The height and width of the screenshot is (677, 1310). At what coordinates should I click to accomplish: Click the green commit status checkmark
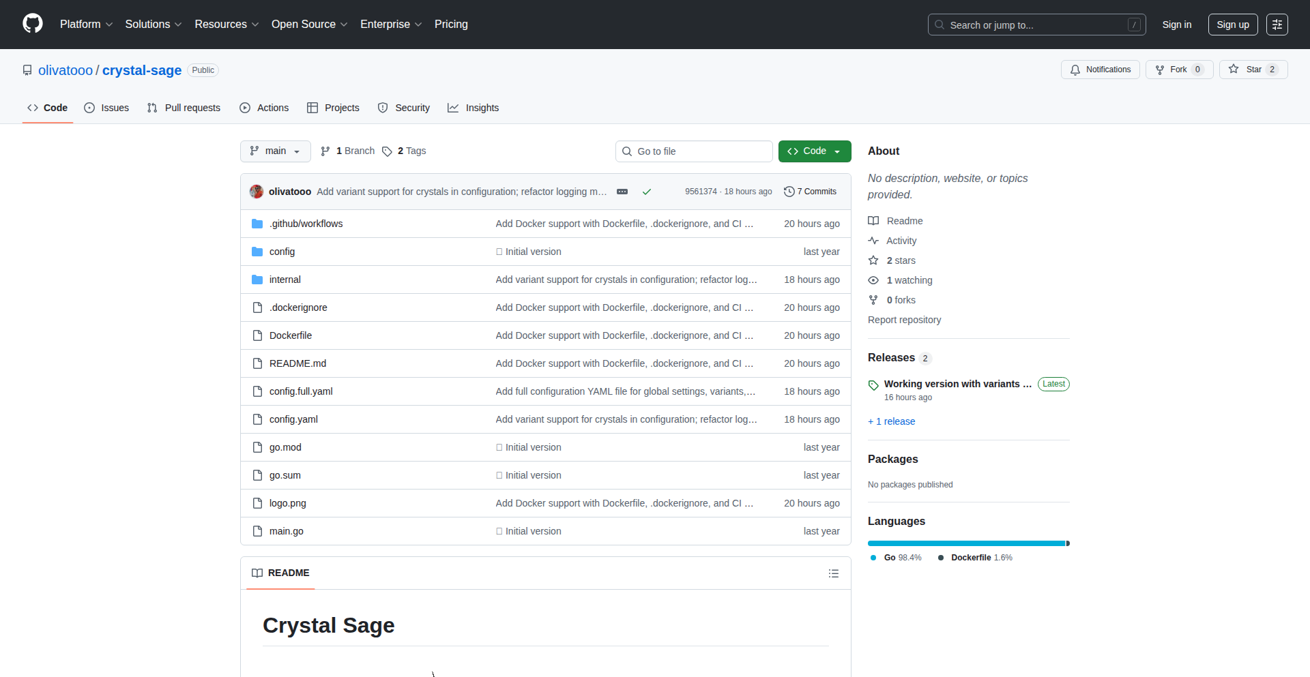pyautogui.click(x=646, y=192)
